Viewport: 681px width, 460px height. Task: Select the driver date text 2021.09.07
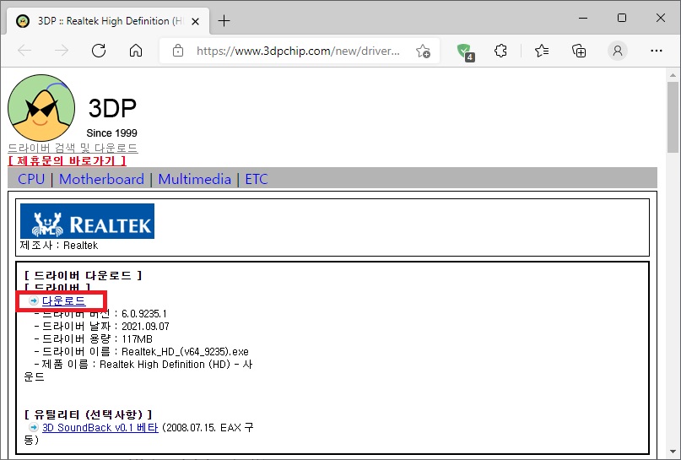tap(145, 326)
